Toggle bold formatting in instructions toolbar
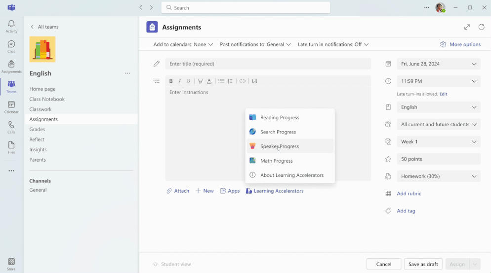 click(x=170, y=81)
